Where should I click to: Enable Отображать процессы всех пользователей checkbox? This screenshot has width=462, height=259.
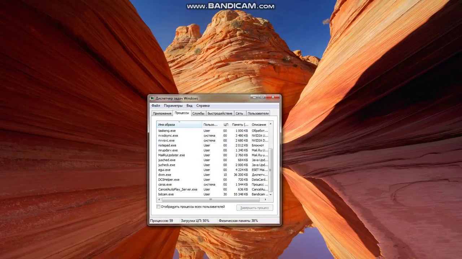[158, 207]
